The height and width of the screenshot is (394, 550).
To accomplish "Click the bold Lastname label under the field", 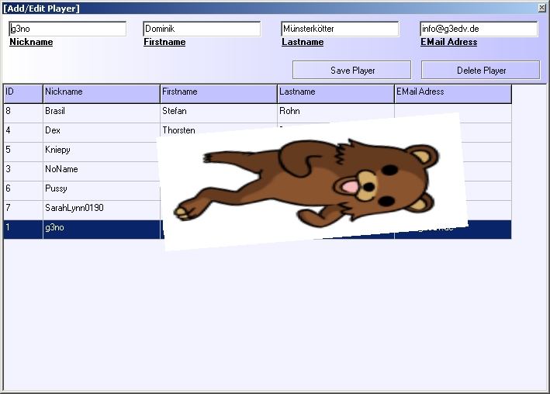I will 303,42.
